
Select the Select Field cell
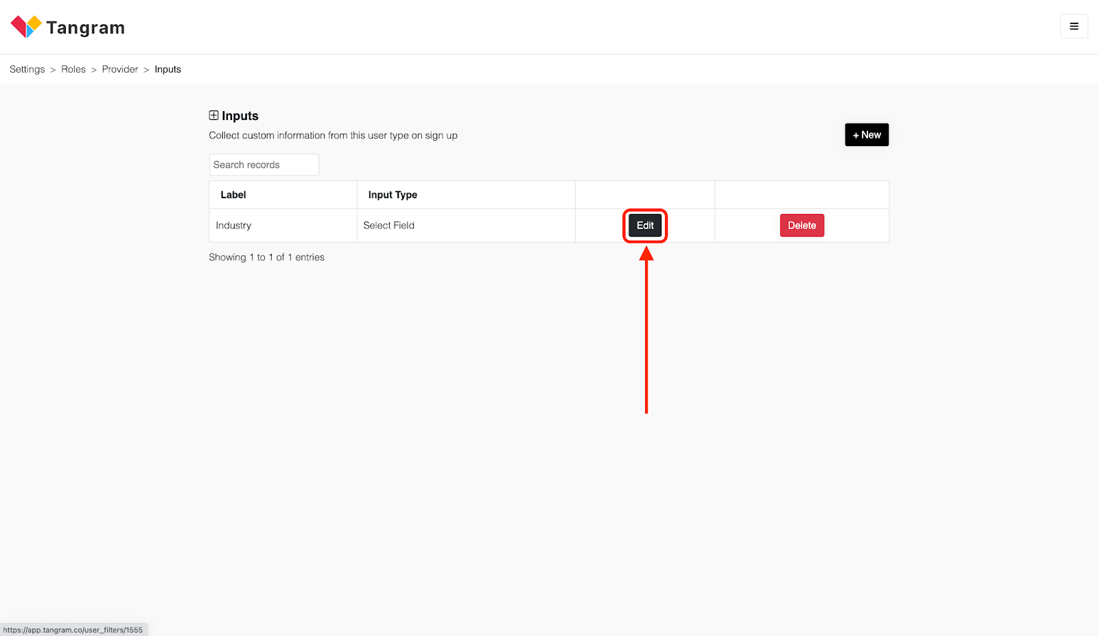coord(466,225)
